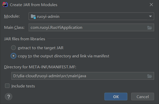Click into the Main Class text field
The image size is (159, 104).
point(87,28)
